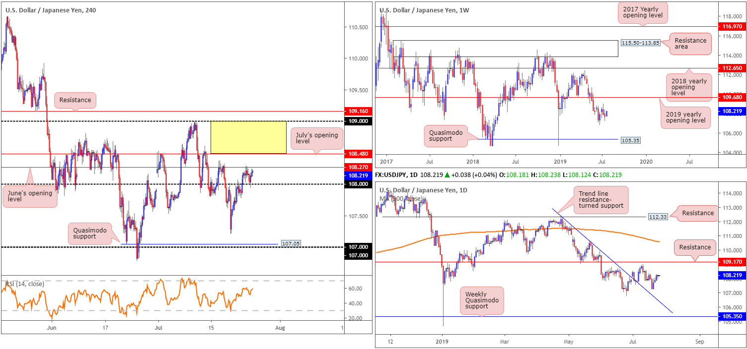Select the red 108.270 price axis label
The width and height of the screenshot is (747, 349).
tap(358, 167)
